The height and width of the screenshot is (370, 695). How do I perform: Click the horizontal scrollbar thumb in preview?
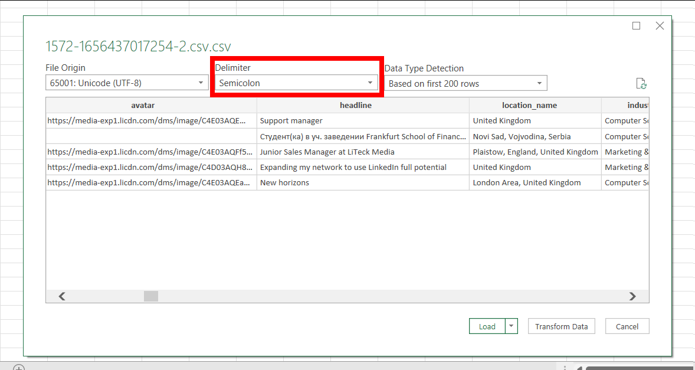pyautogui.click(x=151, y=296)
